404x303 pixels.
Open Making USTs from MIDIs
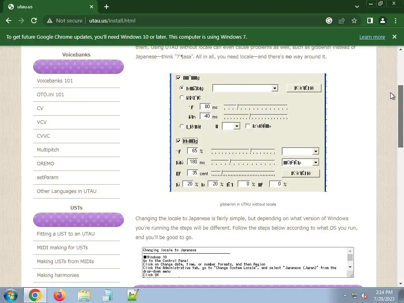tap(65, 261)
